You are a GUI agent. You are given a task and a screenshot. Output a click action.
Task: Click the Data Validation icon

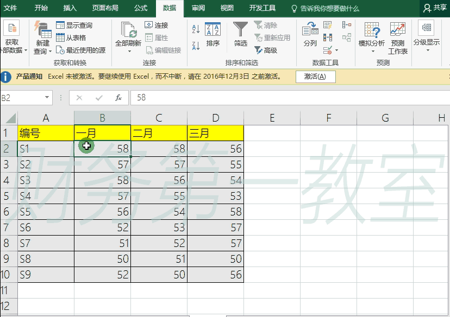(328, 50)
